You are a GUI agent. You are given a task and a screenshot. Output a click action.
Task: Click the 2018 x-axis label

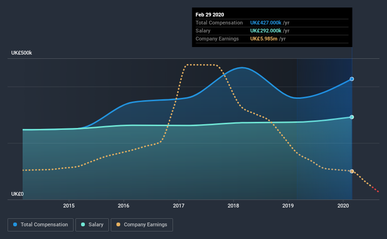pyautogui.click(x=233, y=206)
